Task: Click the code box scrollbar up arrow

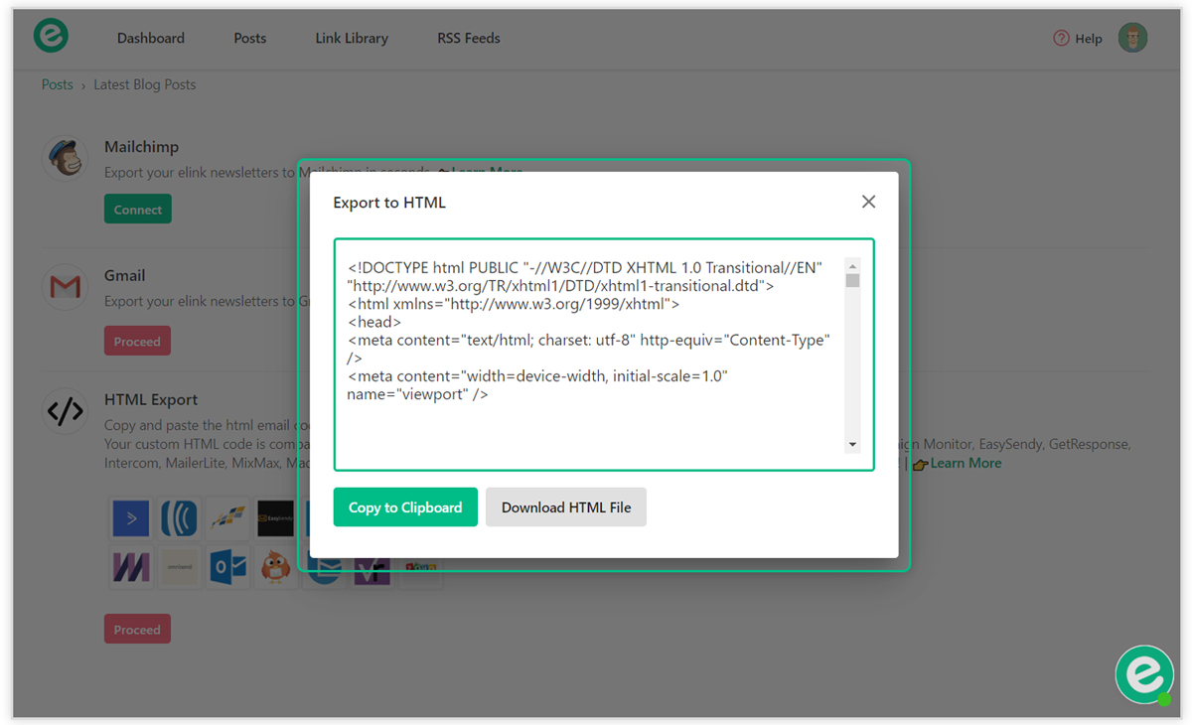Action: coord(852,266)
